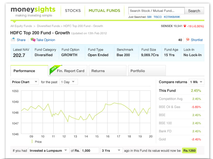The image size is (213, 159).
Task: Open the Invested a Lumpsum dropdown
Action: [49, 150]
